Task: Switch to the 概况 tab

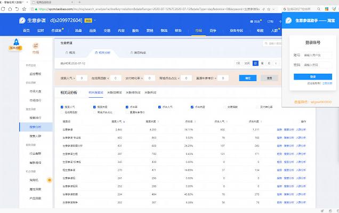Action: pyautogui.click(x=70, y=53)
